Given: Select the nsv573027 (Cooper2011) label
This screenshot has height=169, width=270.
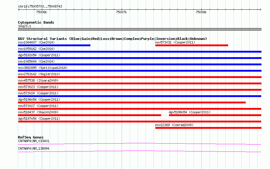Looking at the screenshot, I should pos(38,106).
